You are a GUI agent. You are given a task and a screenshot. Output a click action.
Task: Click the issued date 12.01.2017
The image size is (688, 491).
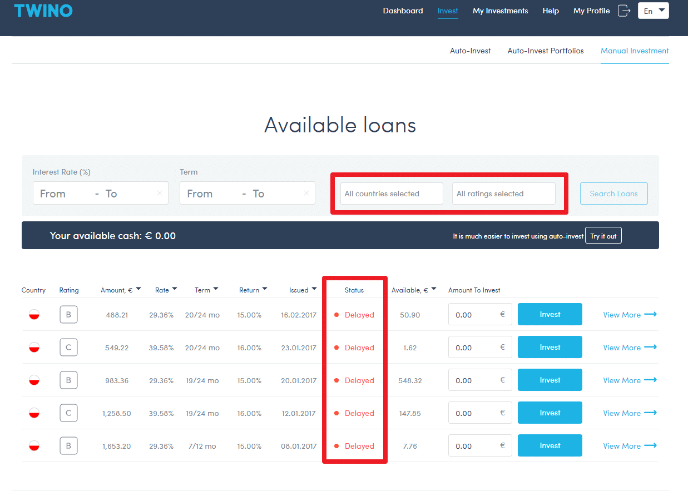[x=299, y=413]
